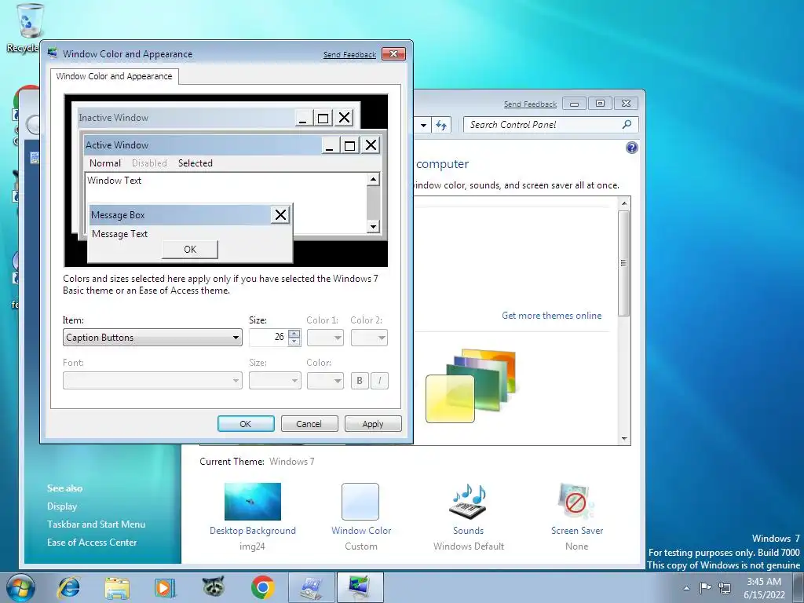
Task: Click the Apply button
Action: coord(373,424)
